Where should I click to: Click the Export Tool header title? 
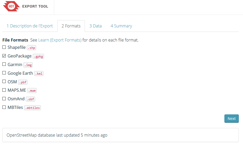[x=35, y=6]
